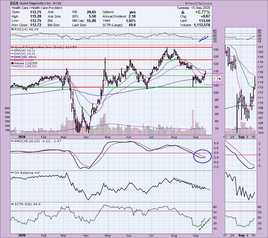Image resolution: width=268 pixels, height=238 pixels.
Task: Select the Yield value 1.92%
Action: pyautogui.click(x=131, y=21)
